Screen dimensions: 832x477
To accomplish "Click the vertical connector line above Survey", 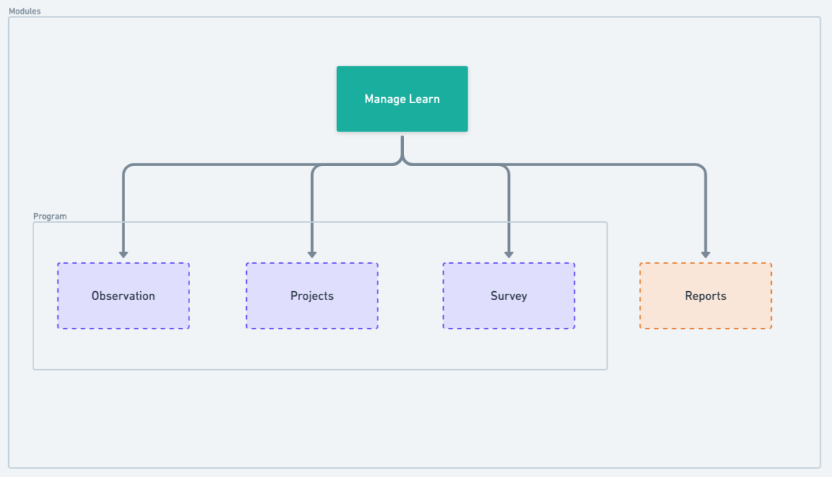I will click(509, 205).
